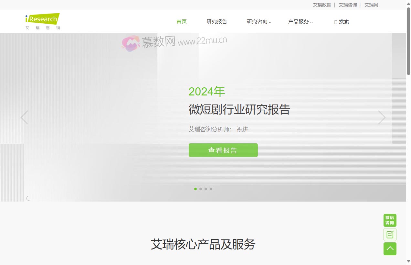Expand the 研究咨询 dropdown menu

[259, 22]
